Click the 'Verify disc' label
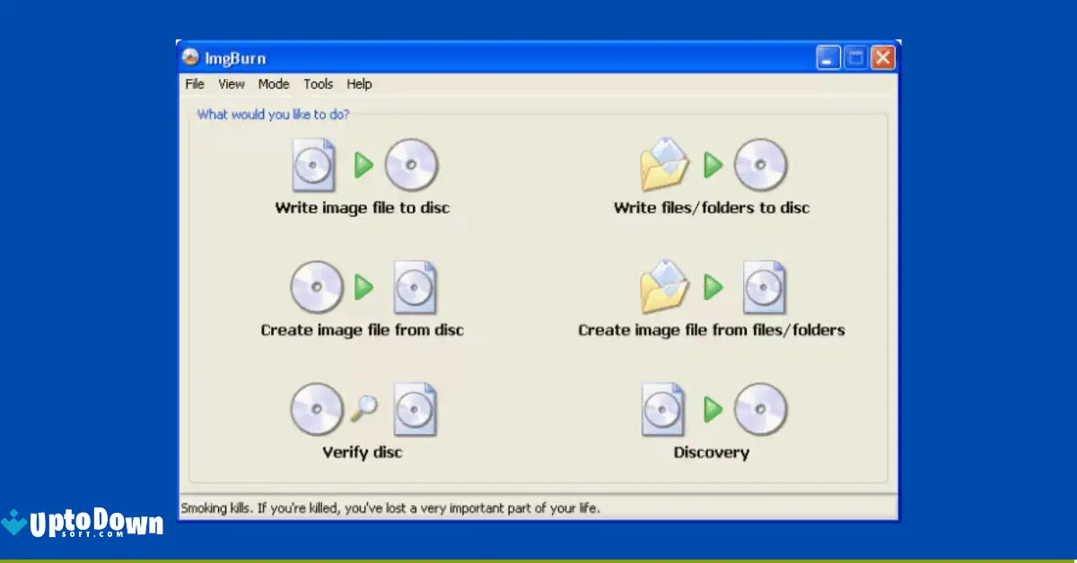Viewport: 1077px width, 563px height. tap(362, 453)
